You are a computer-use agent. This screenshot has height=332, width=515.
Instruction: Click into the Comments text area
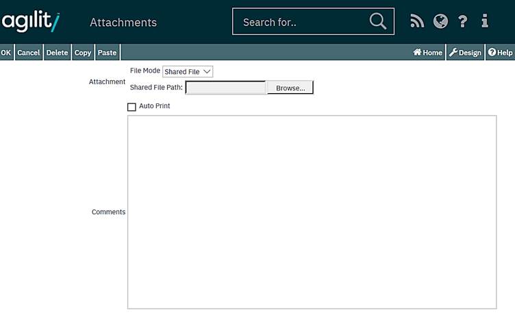point(312,212)
